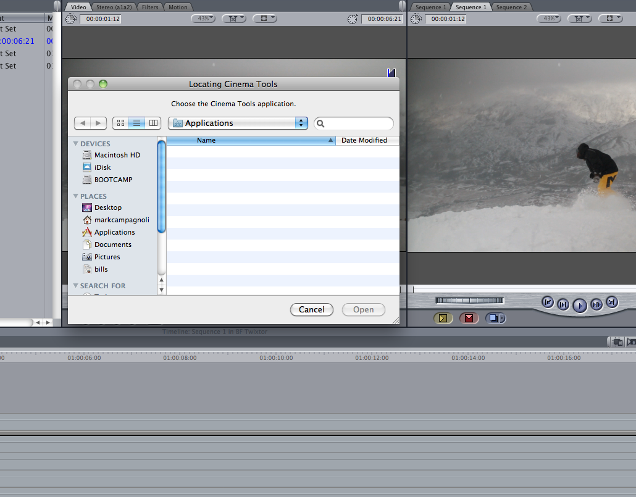Screen dimensions: 636x497
Task: Click the Canvas Go to Next Edit button
Action: click(612, 302)
